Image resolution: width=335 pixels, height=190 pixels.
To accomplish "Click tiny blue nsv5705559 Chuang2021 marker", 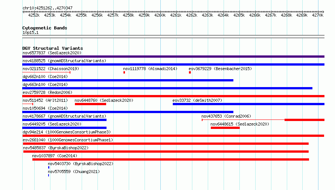I will (x=49, y=175).
